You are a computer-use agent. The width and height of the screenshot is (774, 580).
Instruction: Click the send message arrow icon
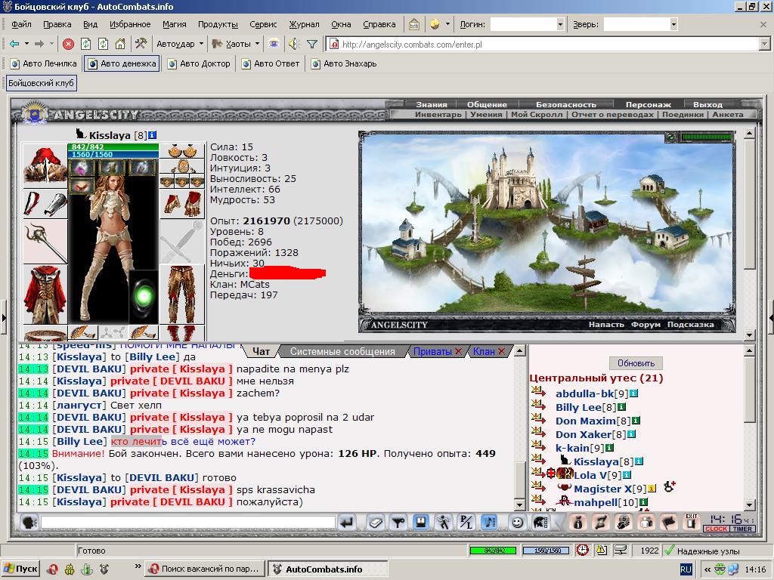click(x=348, y=522)
